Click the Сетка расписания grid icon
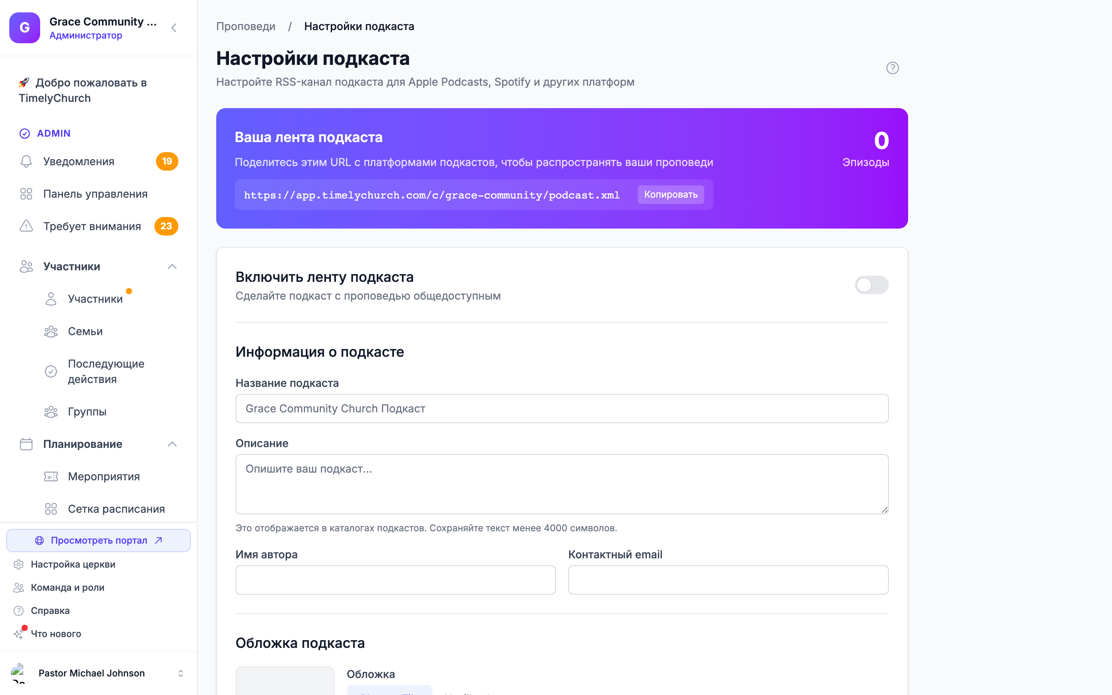Image resolution: width=1112 pixels, height=695 pixels. [x=51, y=509]
